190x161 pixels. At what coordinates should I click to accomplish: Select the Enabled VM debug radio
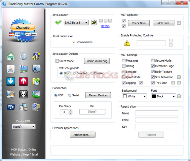(x=92, y=73)
